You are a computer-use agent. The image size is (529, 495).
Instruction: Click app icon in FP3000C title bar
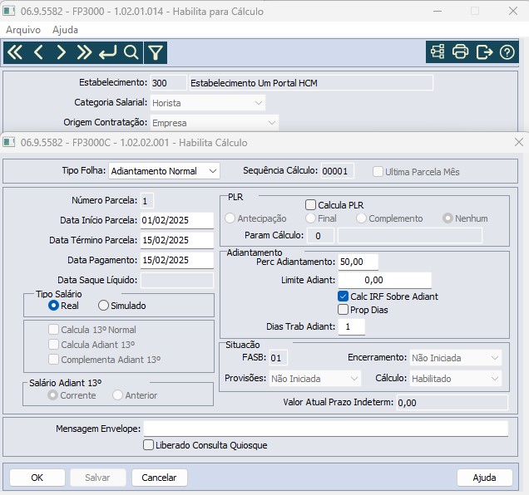[x=9, y=142]
